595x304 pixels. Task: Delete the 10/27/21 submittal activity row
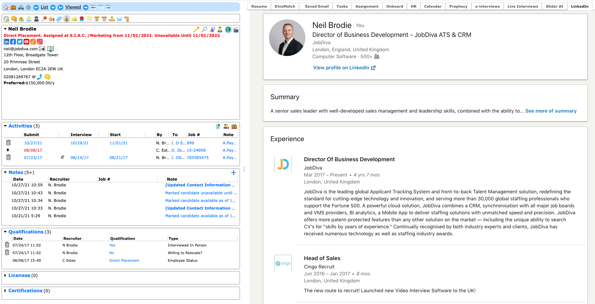8,143
